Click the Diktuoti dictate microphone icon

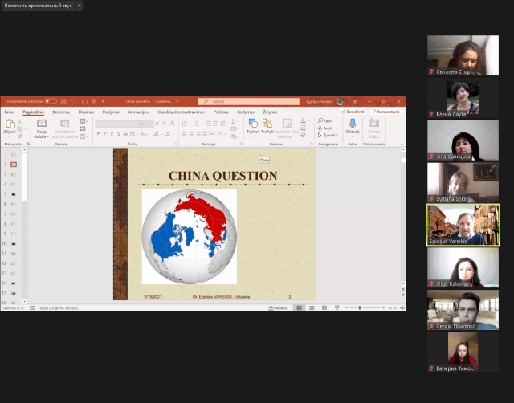pyautogui.click(x=353, y=124)
